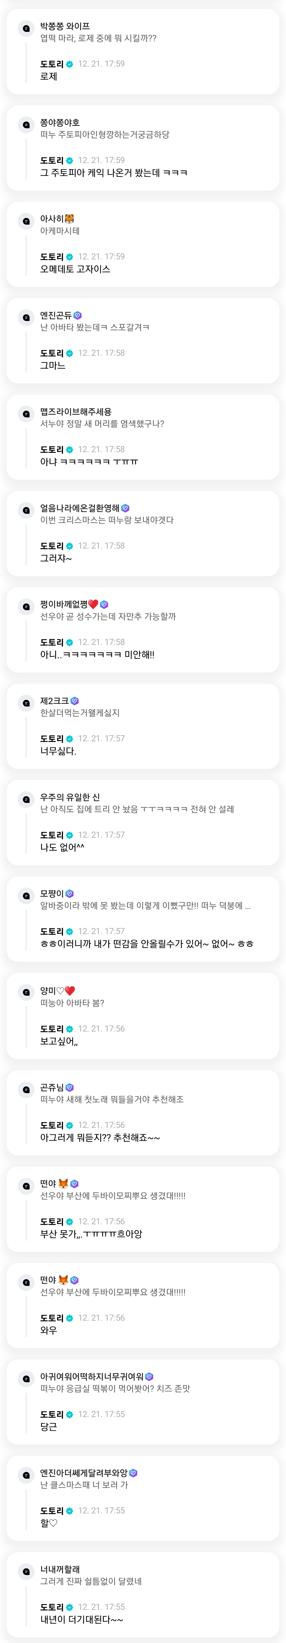Click 도토리's name above the "할♡" reply
The height and width of the screenshot is (1643, 286).
[51, 1510]
